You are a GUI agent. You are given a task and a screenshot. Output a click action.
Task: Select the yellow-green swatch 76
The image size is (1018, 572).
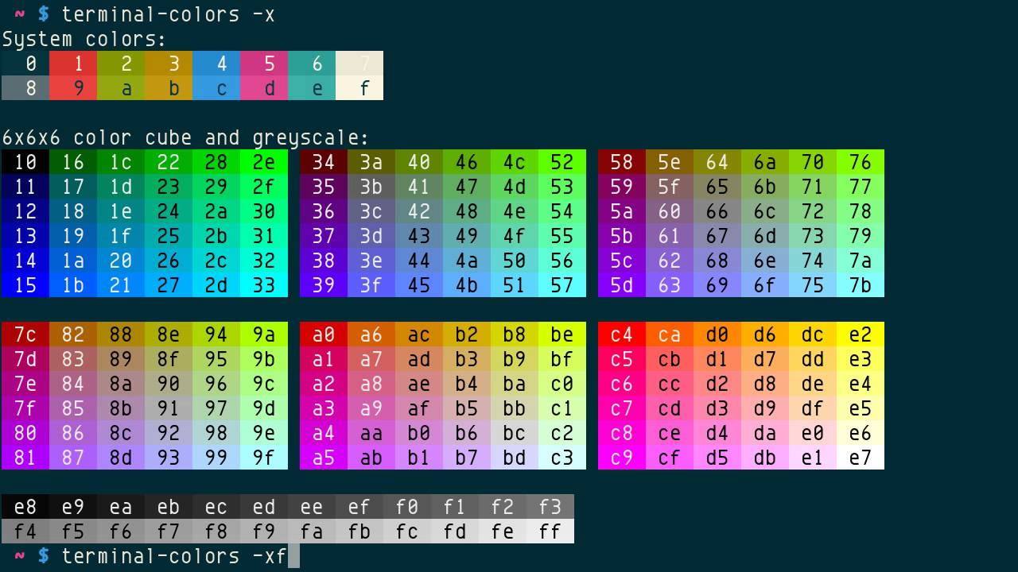[x=860, y=162]
